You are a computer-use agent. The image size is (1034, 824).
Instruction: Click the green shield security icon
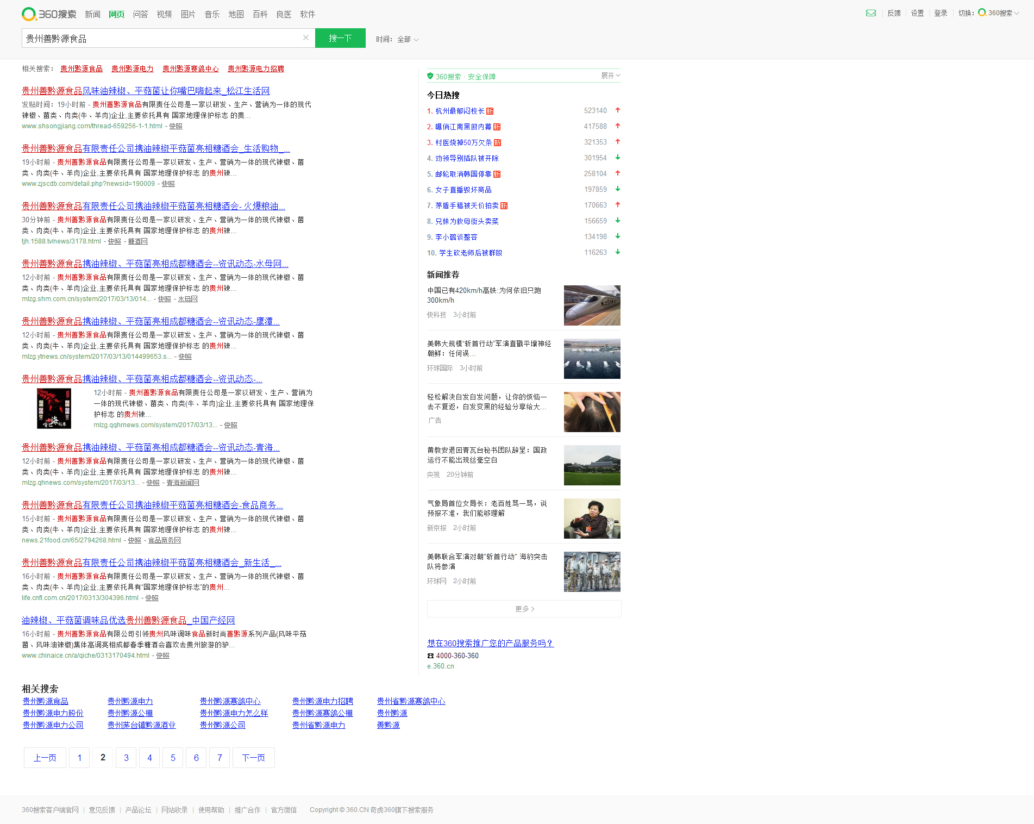(430, 76)
